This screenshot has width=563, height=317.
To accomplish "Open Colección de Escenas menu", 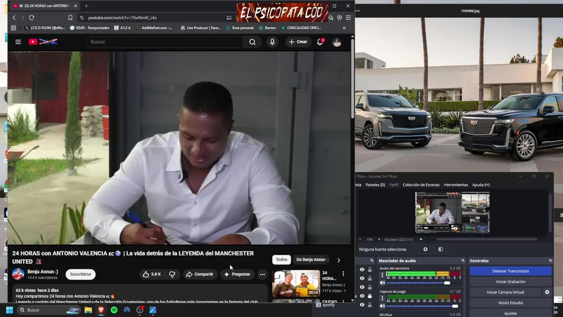I will [x=421, y=185].
